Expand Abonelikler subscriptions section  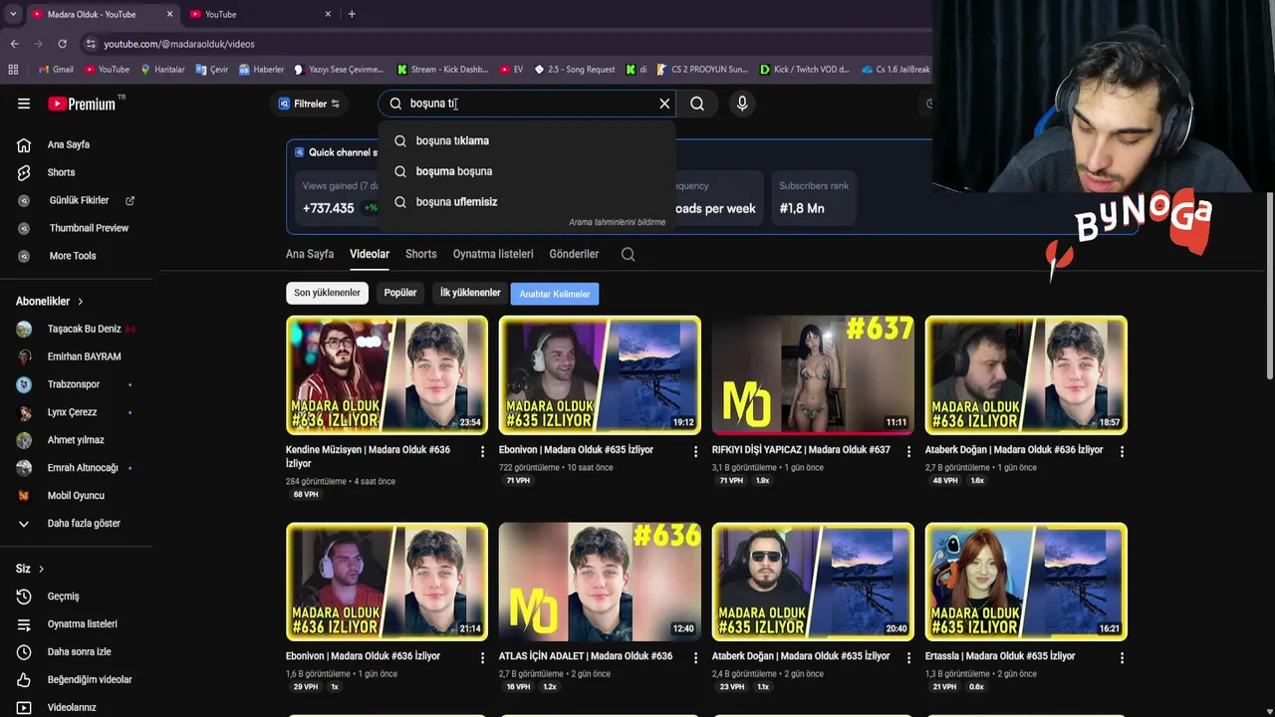point(50,301)
